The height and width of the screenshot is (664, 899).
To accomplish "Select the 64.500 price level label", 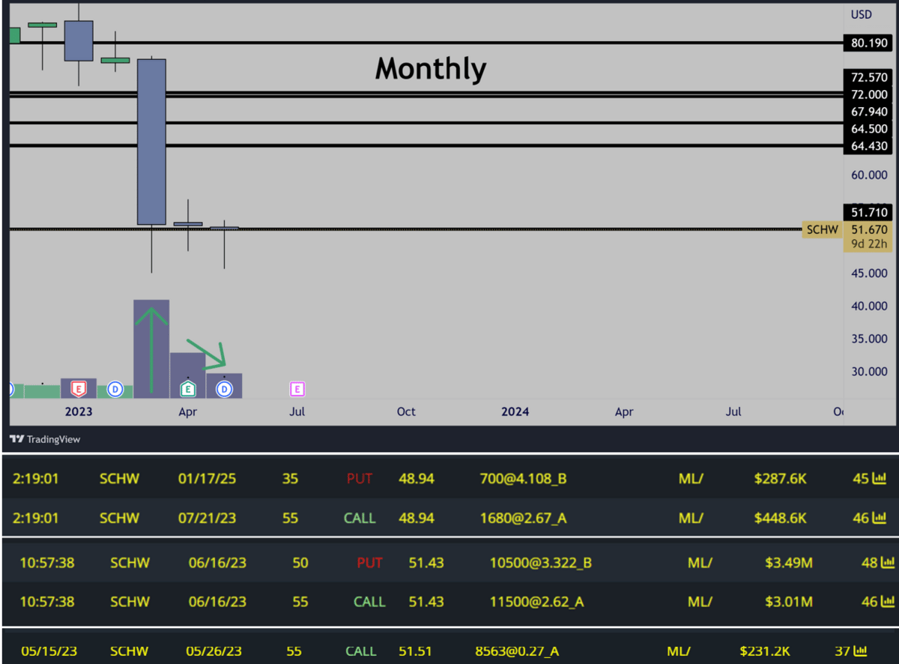I will click(868, 129).
